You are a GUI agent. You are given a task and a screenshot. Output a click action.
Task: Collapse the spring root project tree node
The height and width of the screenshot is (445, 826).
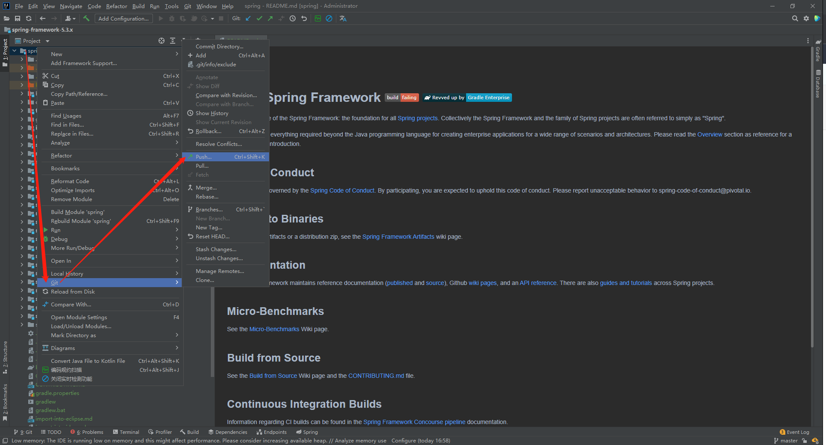click(x=15, y=50)
